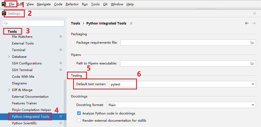Click the PyCharm logo icon in menu bar

coord(3,4)
